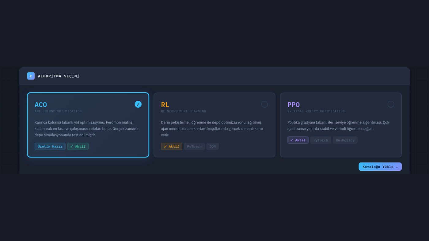Click the PyTorch tag in PPO card
Image resolution: width=429 pixels, height=241 pixels.
[321, 140]
